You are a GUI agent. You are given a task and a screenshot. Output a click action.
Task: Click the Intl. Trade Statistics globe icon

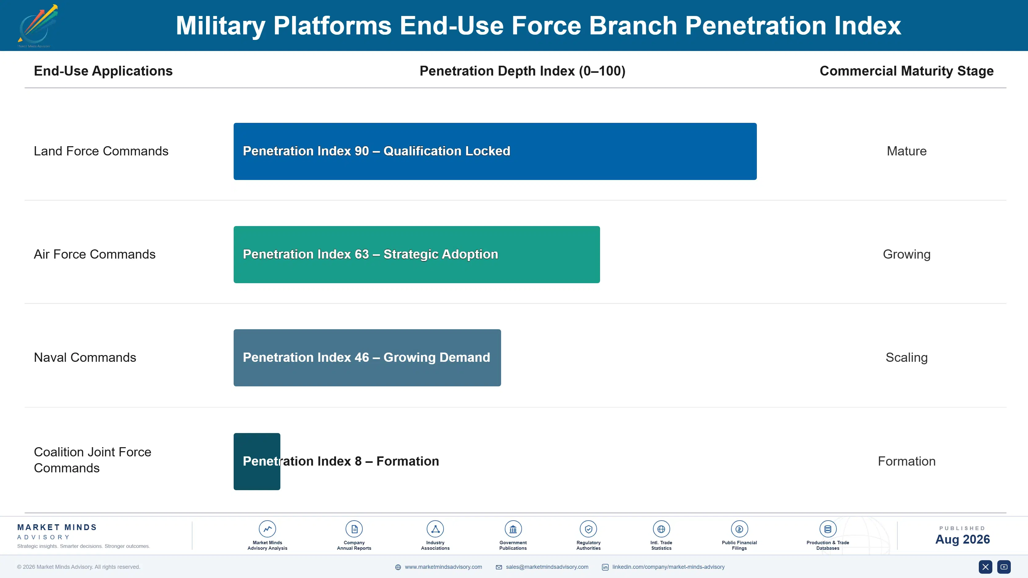pyautogui.click(x=661, y=529)
